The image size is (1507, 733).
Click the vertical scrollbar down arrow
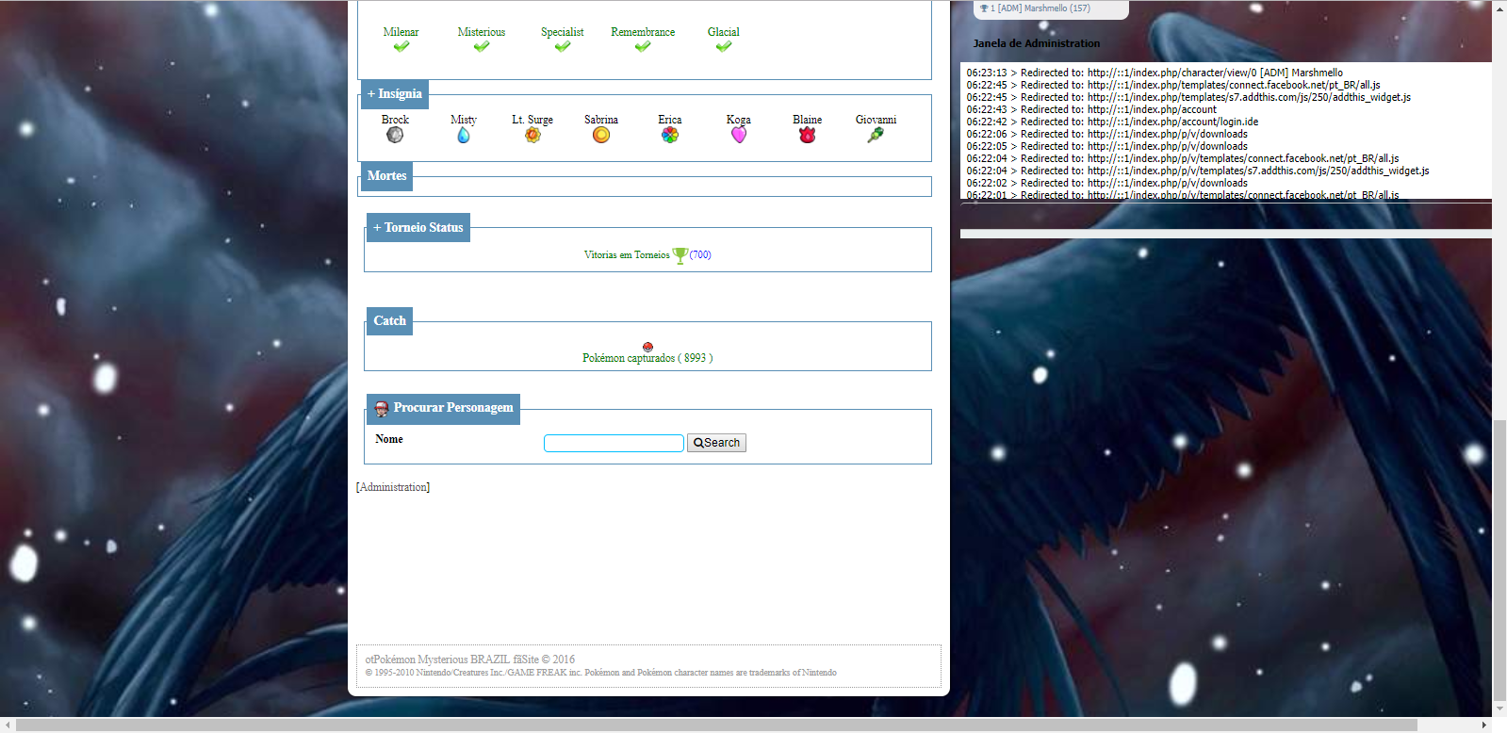point(1499,709)
